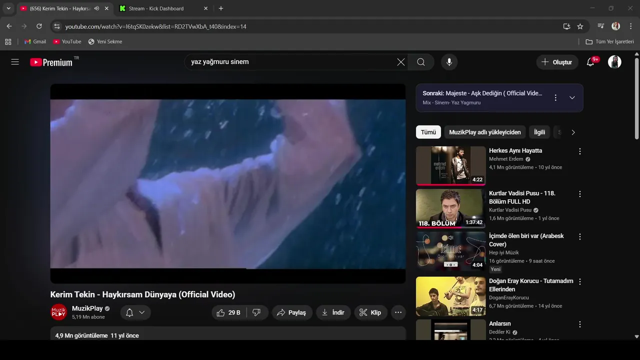Open options for Anlarsın video
The image size is (640, 360).
pyautogui.click(x=580, y=324)
